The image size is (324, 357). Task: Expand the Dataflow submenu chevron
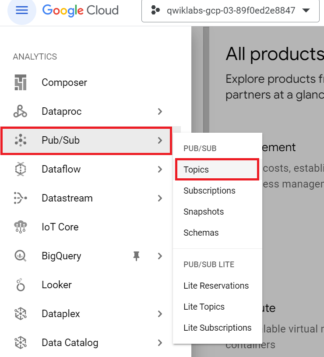click(160, 169)
